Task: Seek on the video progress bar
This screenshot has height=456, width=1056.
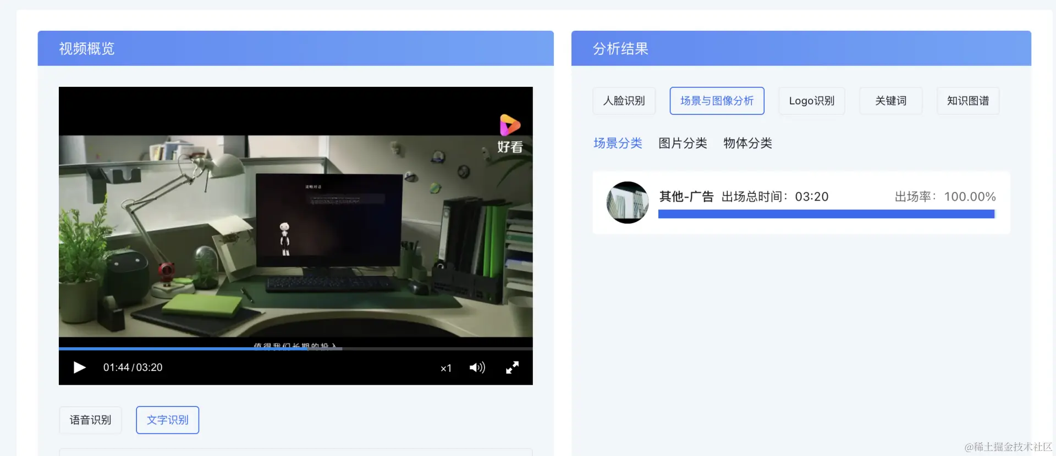Action: 295,348
